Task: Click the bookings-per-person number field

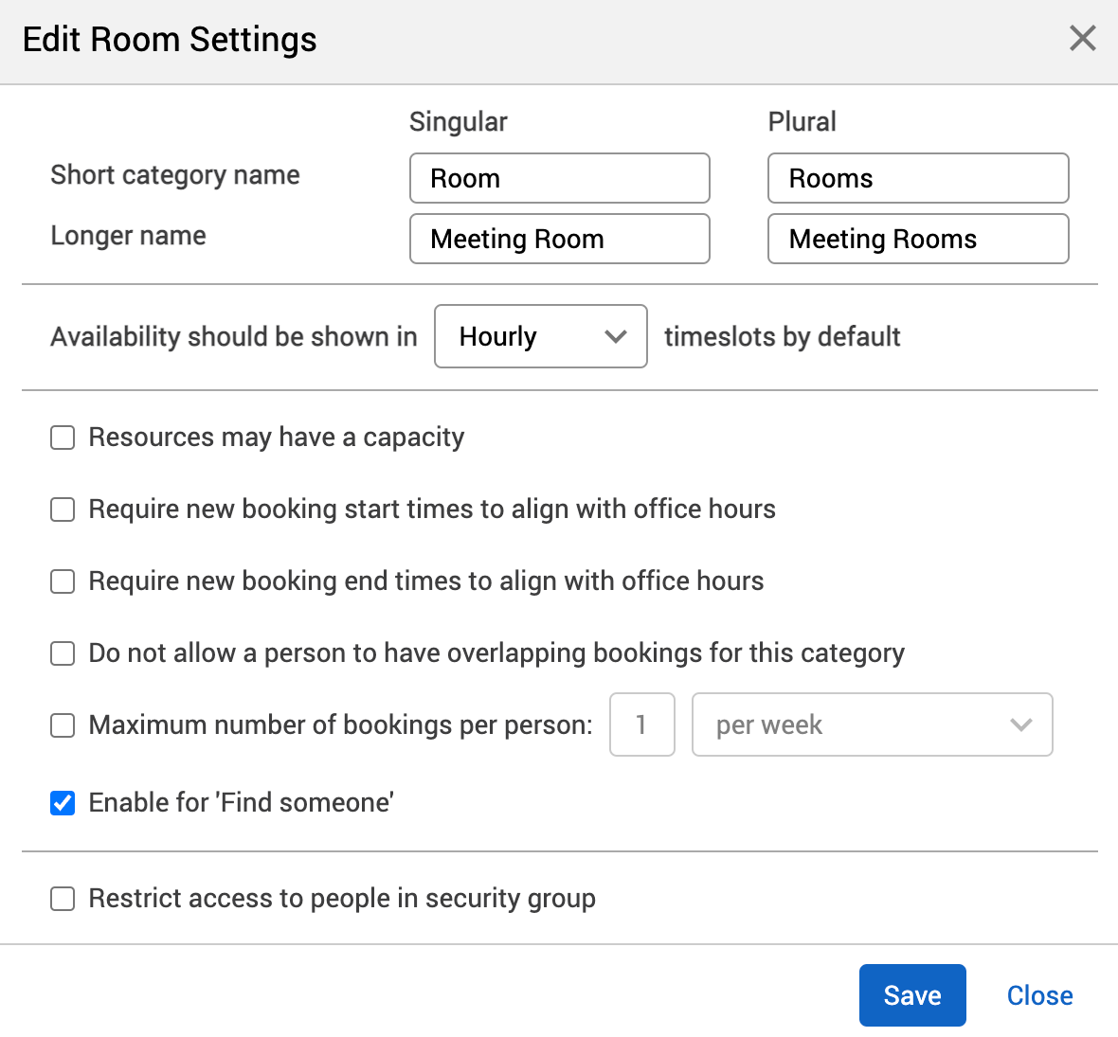Action: (641, 724)
